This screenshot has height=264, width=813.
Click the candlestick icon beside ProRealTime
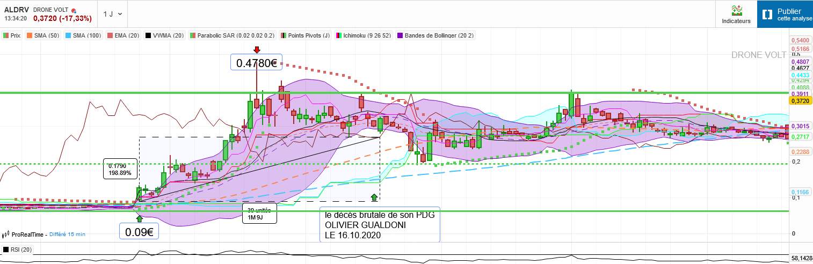[6, 234]
